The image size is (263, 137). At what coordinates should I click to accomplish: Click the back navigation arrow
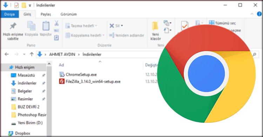click(x=7, y=54)
